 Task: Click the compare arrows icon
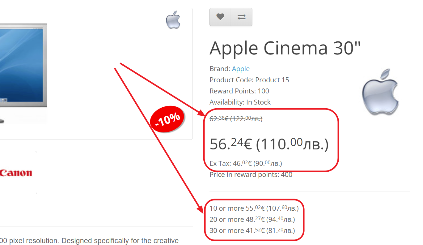242,17
